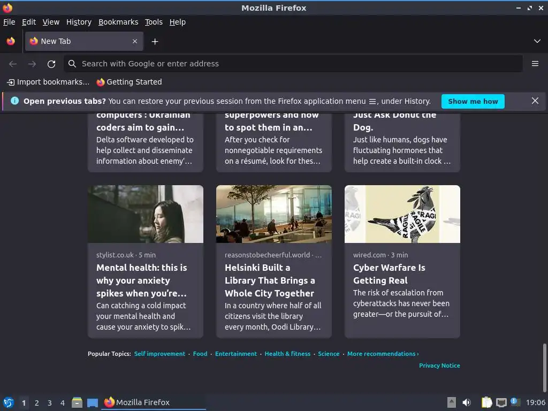Open the Just Ask Donut the Dog card
Viewport: 548px width, 411px height.
[402, 142]
